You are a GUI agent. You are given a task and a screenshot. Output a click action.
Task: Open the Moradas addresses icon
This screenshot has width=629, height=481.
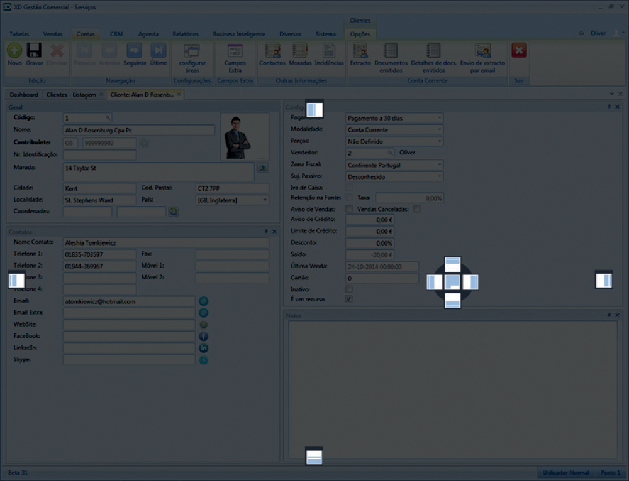(x=300, y=51)
